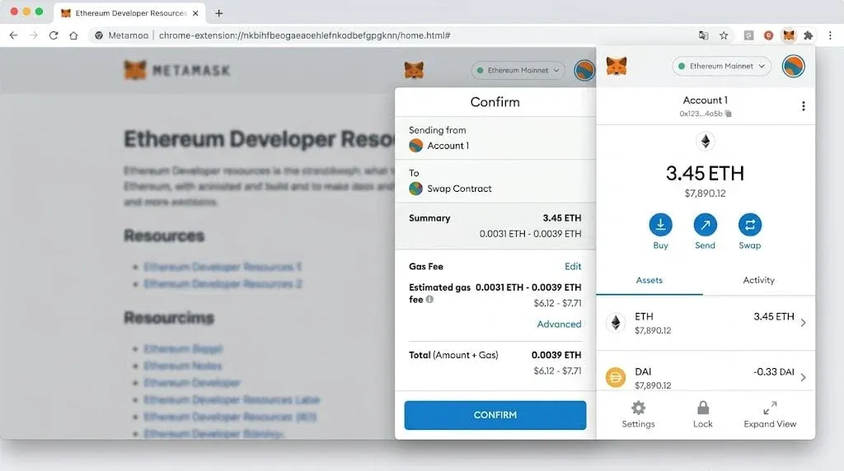Screen dimensions: 844x471
Task: Expand the DAI asset row chevron
Action: 803,377
